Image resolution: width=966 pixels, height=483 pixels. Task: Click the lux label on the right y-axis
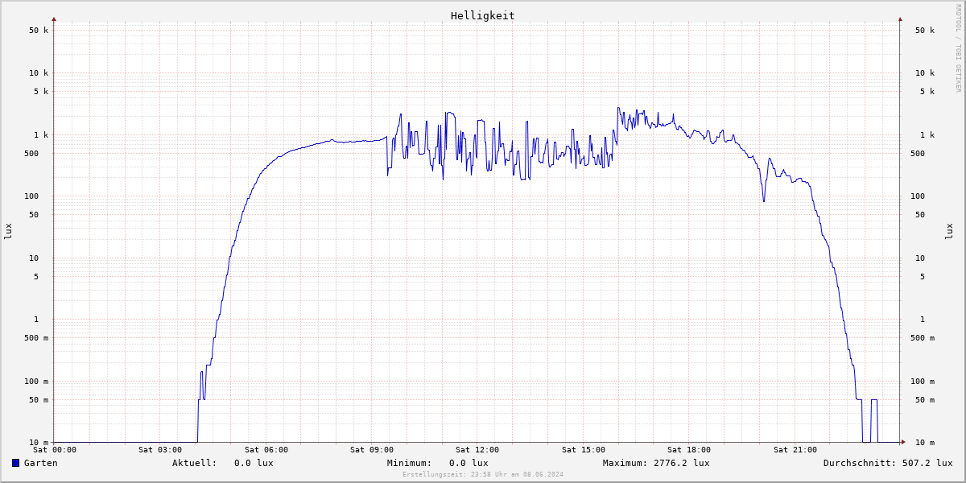click(949, 231)
